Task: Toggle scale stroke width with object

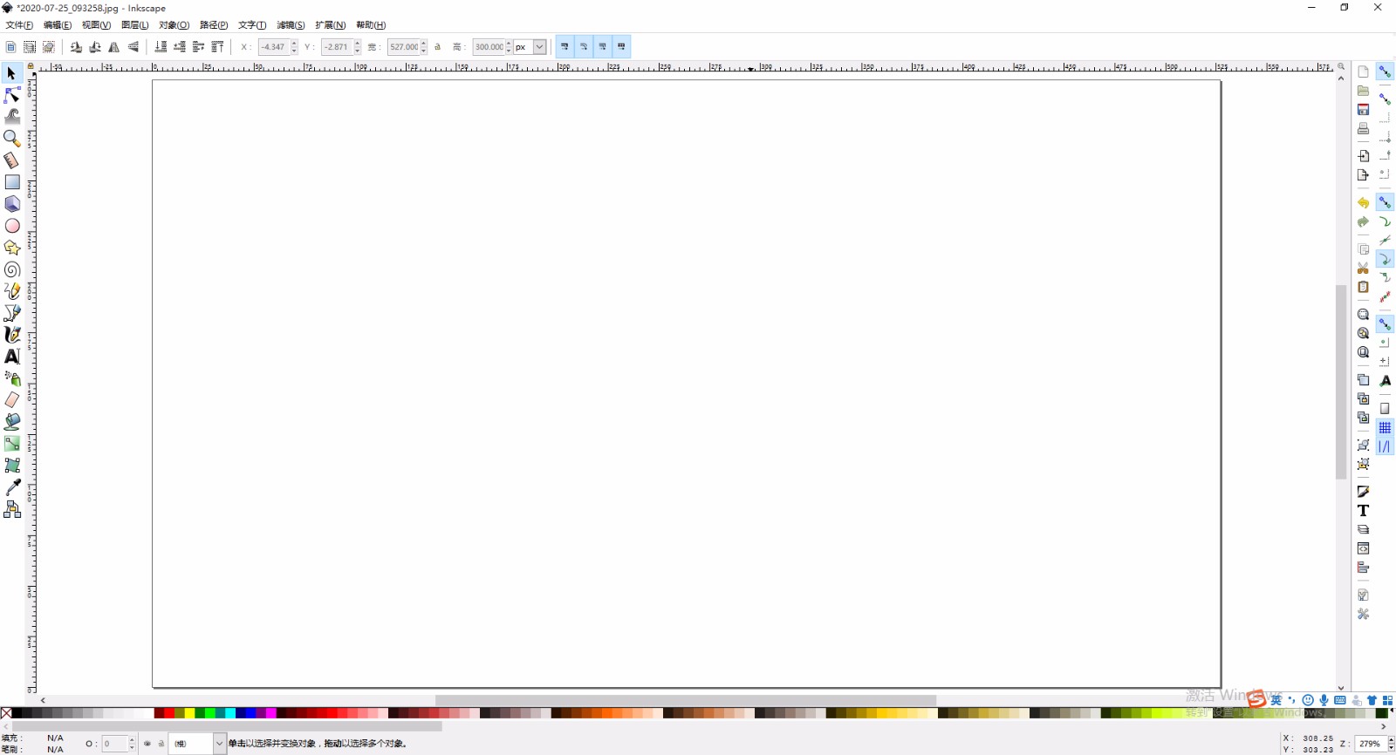Action: point(565,47)
